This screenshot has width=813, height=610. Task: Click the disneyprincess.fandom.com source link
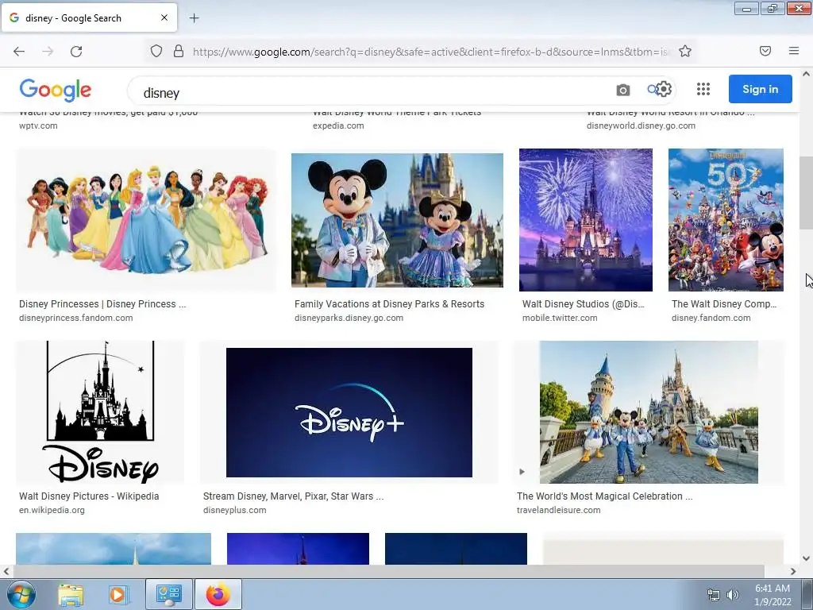75,318
